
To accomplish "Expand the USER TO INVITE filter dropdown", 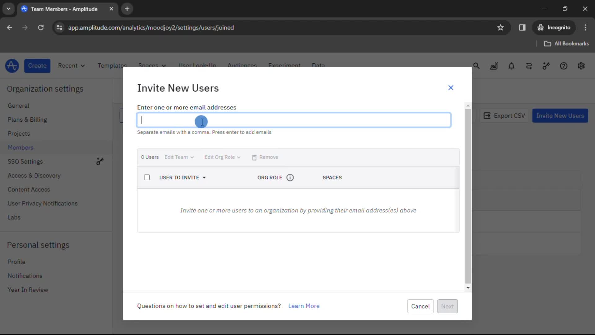I will click(x=204, y=177).
